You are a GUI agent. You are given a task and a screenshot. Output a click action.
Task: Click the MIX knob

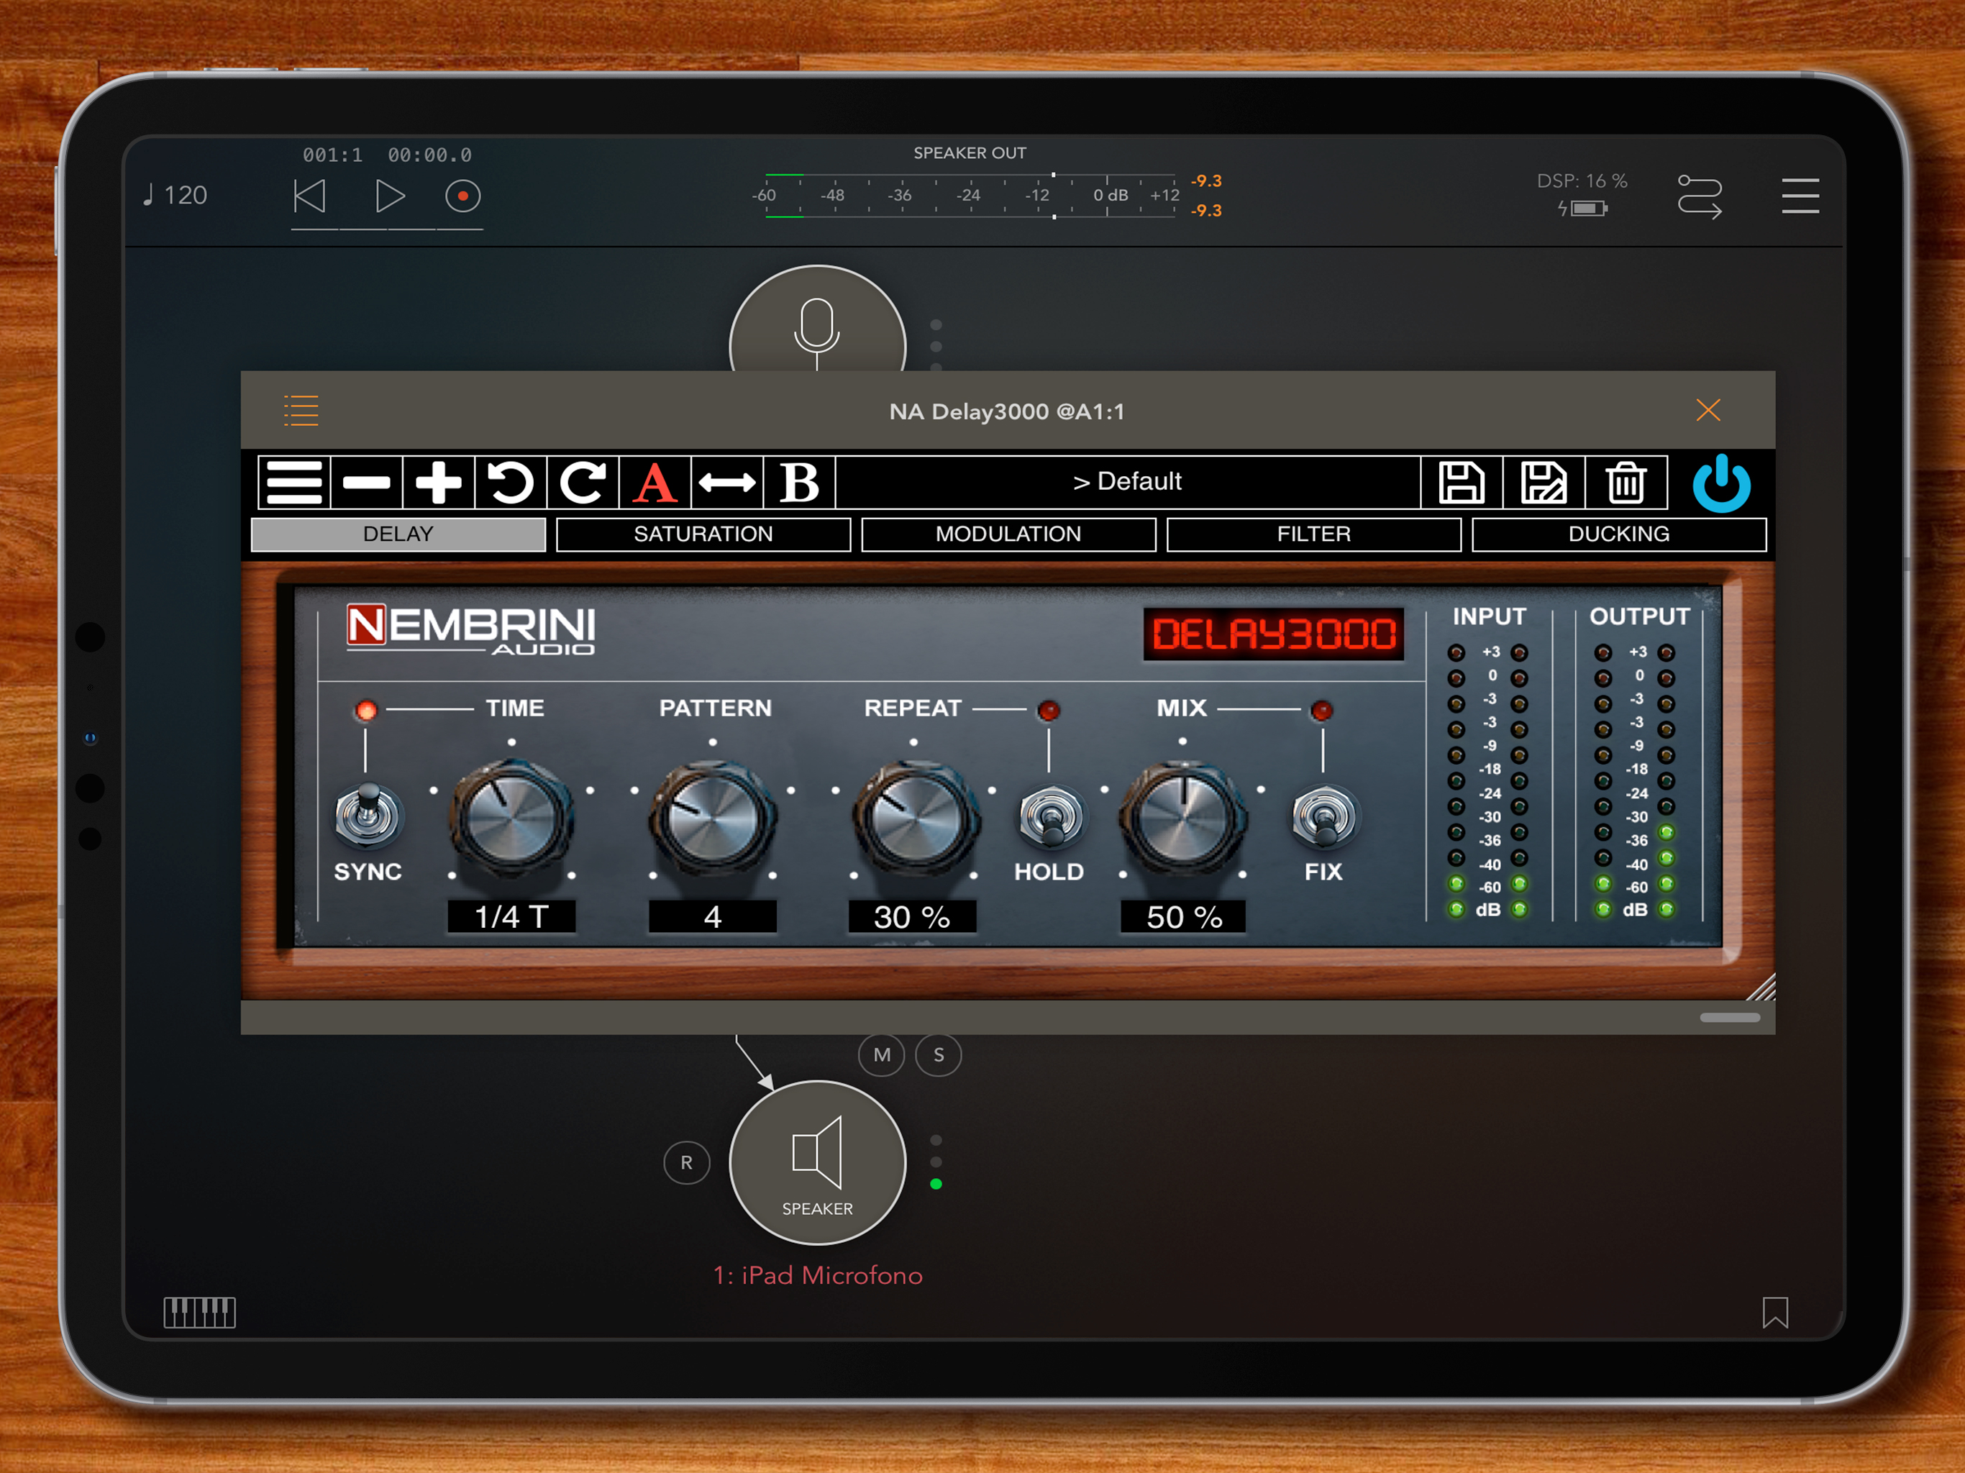[1182, 817]
